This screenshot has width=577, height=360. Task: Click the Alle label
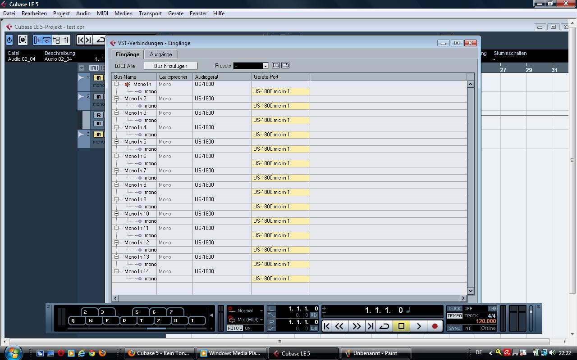pyautogui.click(x=131, y=66)
